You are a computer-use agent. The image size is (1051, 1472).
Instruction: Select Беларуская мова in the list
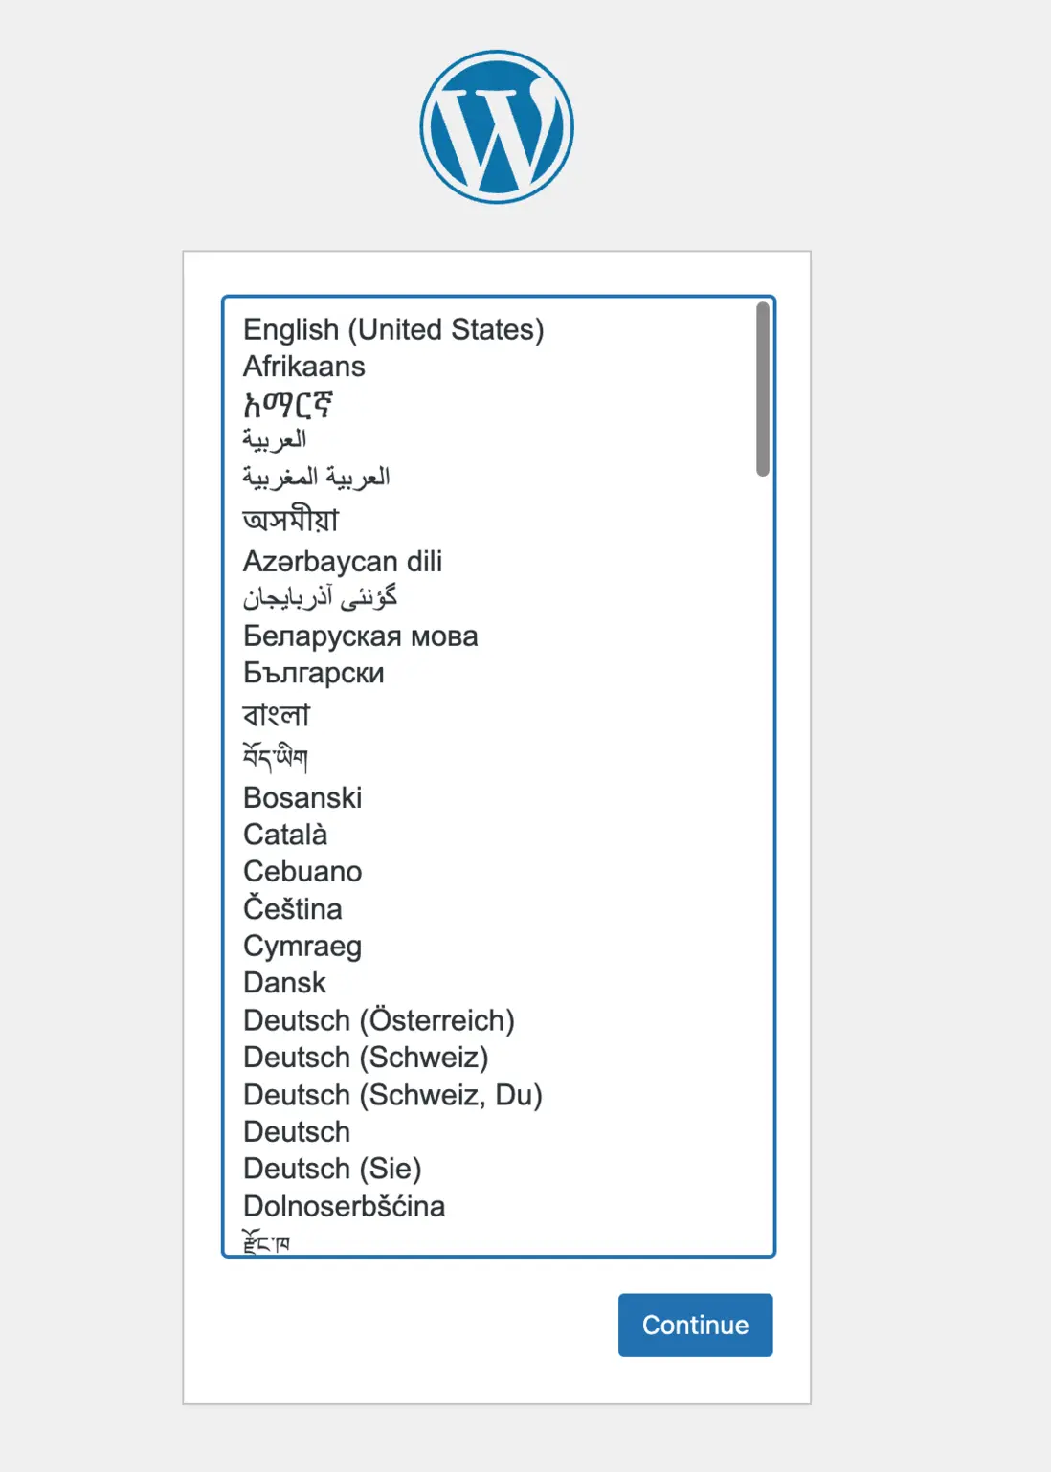tap(360, 636)
